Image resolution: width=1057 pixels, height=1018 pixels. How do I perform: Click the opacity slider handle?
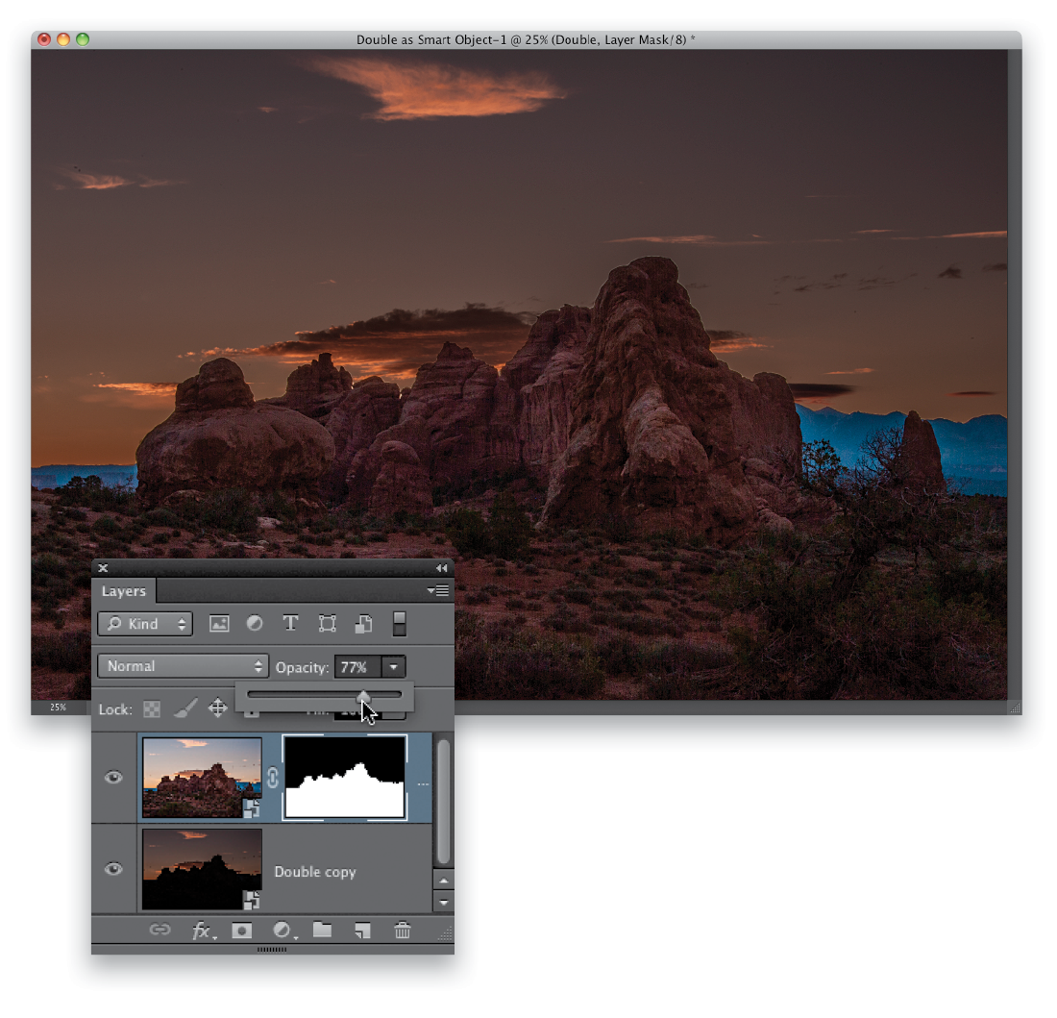click(x=363, y=696)
